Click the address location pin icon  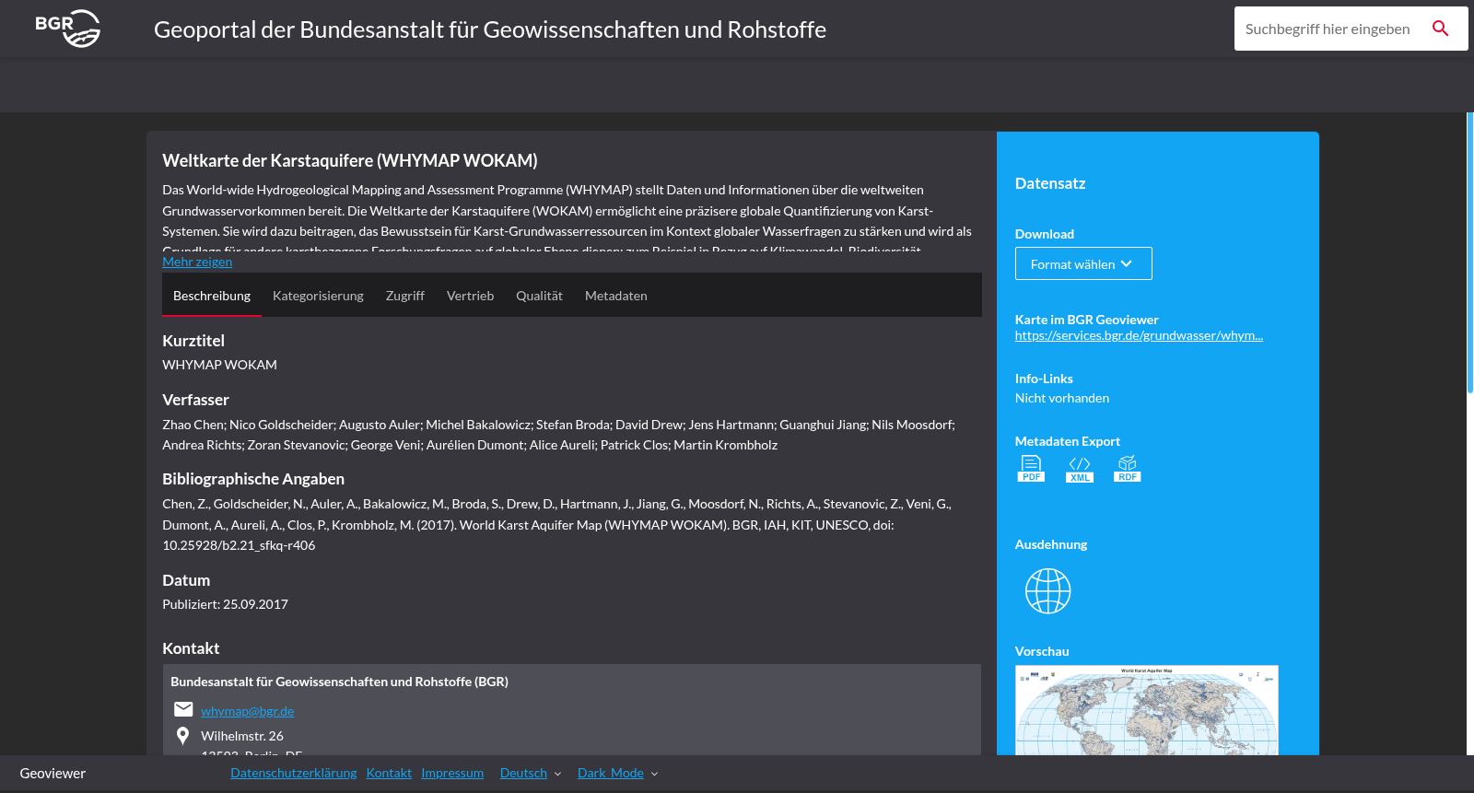[x=182, y=736]
